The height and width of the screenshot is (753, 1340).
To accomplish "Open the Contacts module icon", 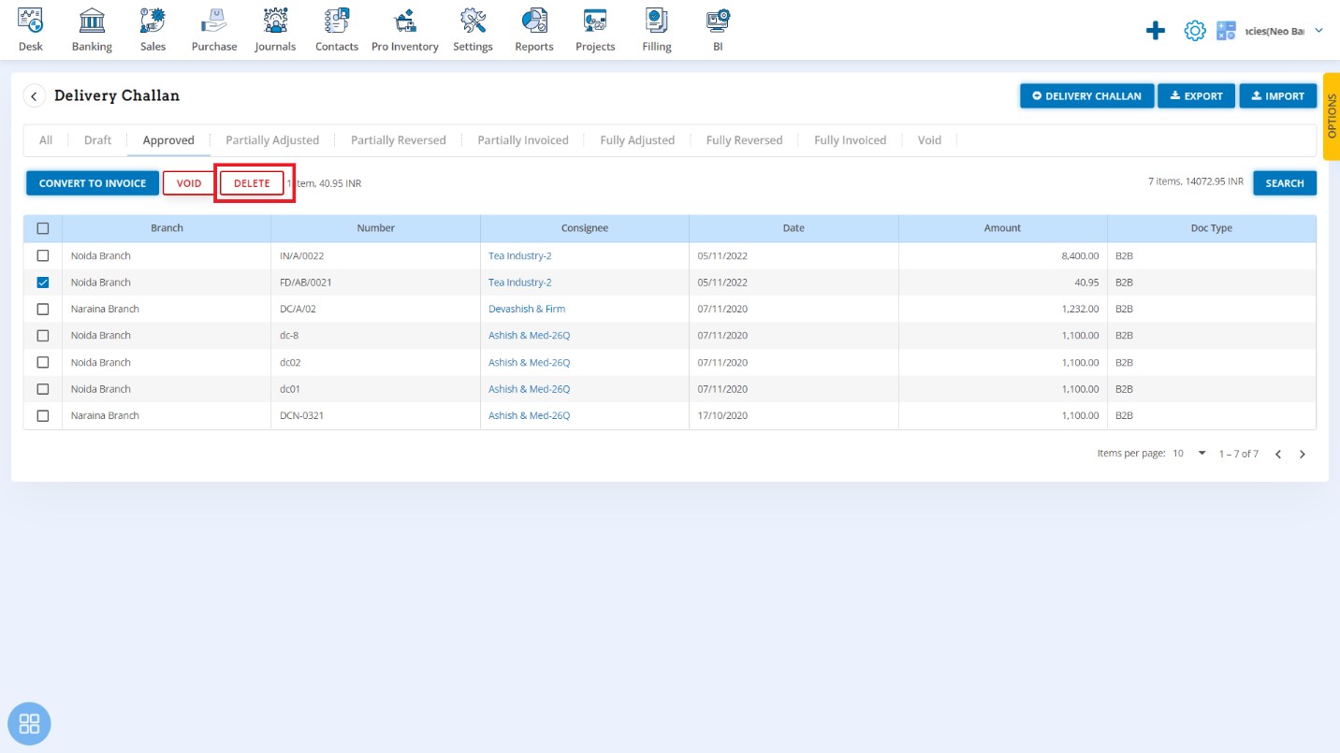I will (337, 20).
